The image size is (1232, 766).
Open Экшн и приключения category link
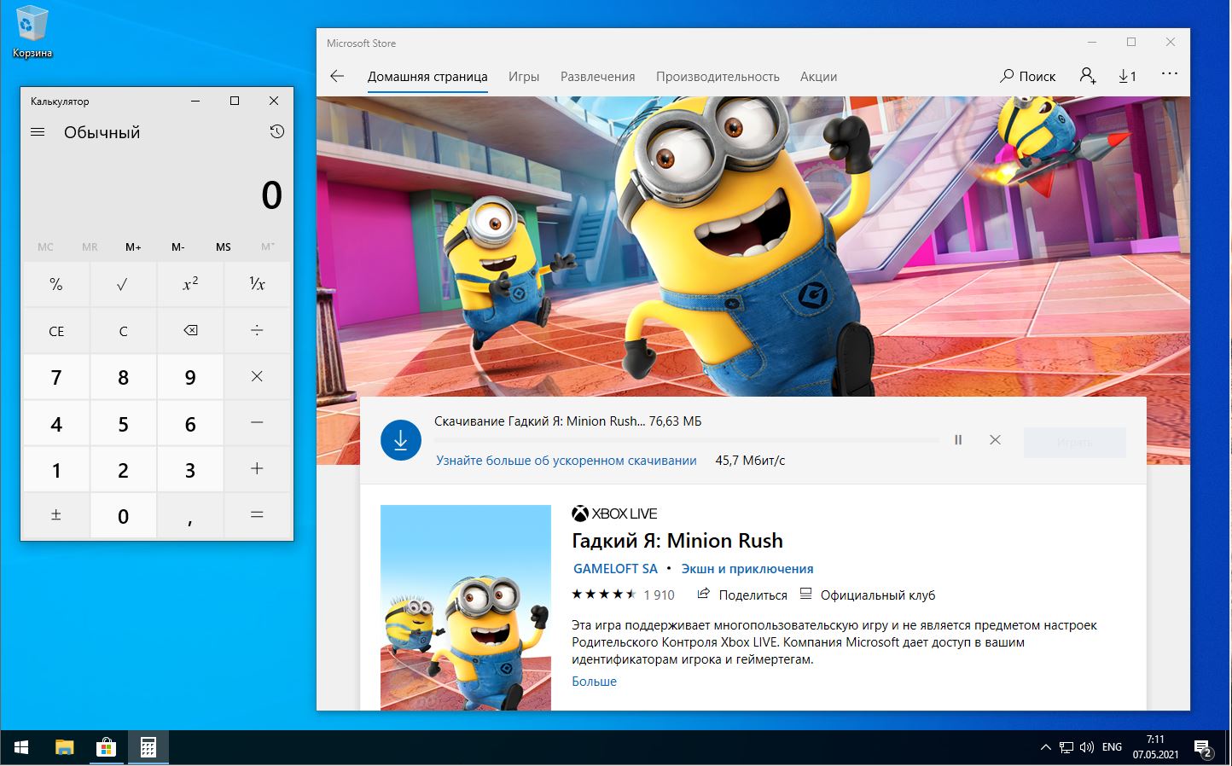pyautogui.click(x=747, y=568)
